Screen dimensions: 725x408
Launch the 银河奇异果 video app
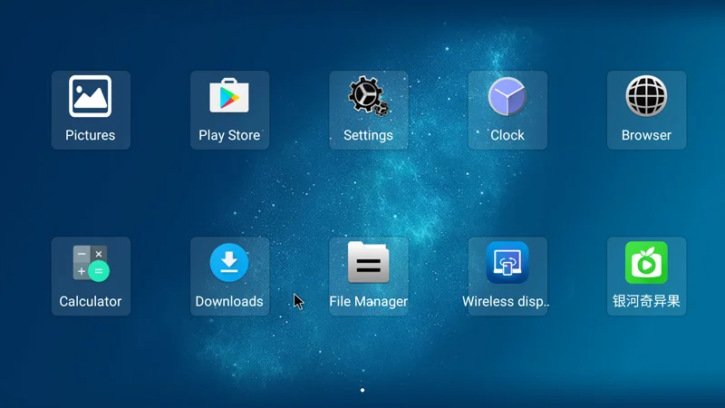pyautogui.click(x=646, y=277)
